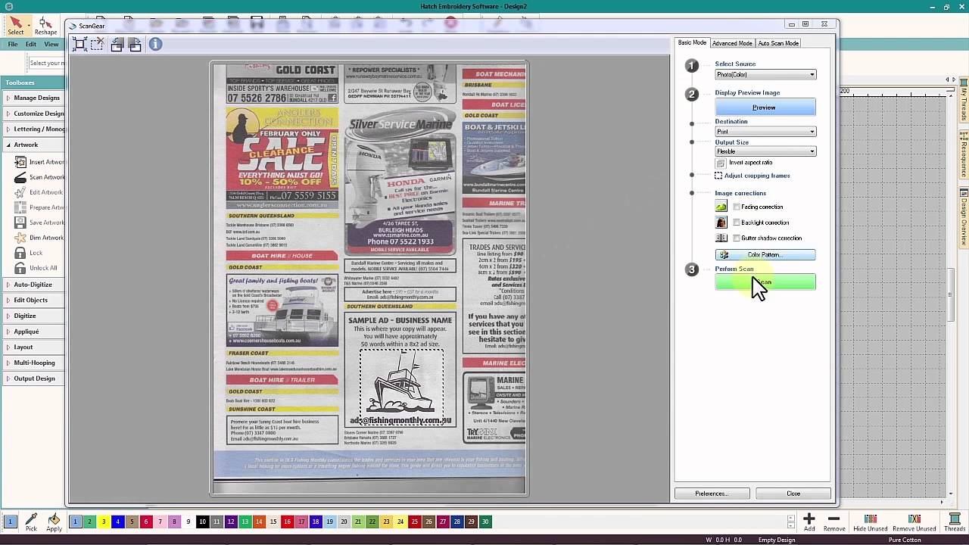Open the Destination dropdown set to Print

point(765,132)
